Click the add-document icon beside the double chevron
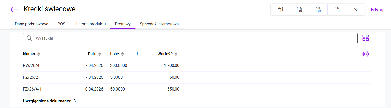 (337, 10)
